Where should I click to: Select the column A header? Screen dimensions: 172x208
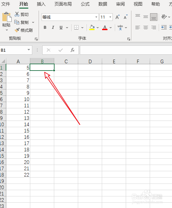18,61
